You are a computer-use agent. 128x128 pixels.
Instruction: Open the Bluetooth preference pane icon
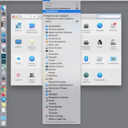86,59
